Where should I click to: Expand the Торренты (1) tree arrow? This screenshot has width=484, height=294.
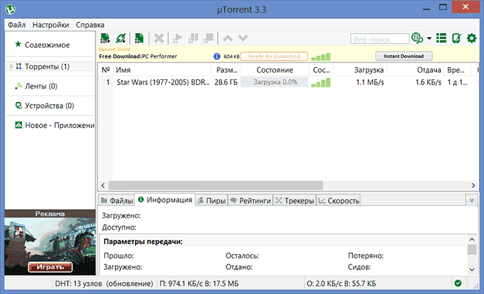11,66
